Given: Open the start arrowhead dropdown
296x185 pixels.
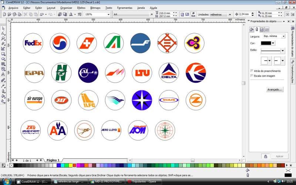Looking at the screenshot, I should (269, 61).
